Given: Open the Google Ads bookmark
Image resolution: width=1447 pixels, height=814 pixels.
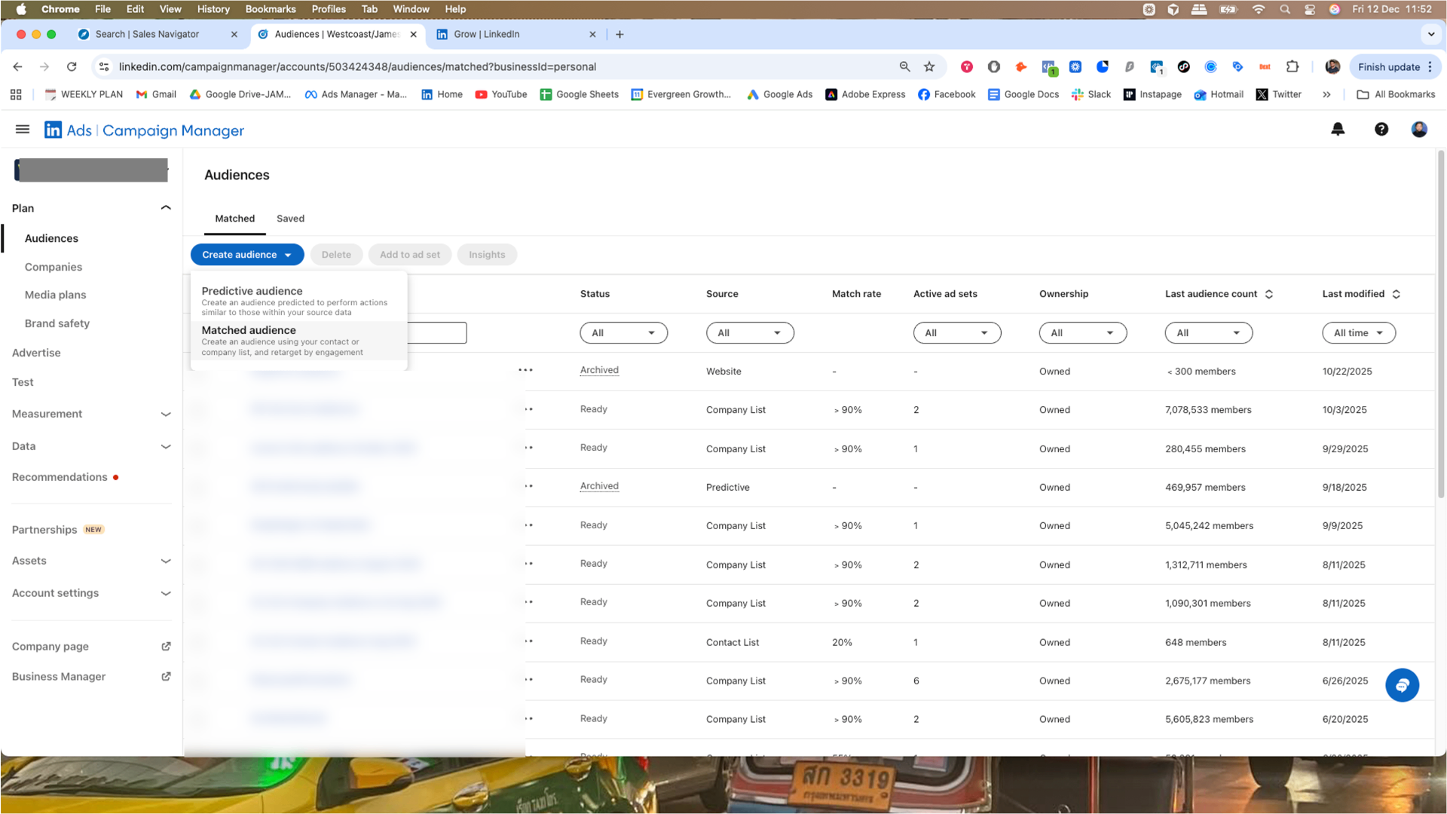Looking at the screenshot, I should tap(779, 94).
